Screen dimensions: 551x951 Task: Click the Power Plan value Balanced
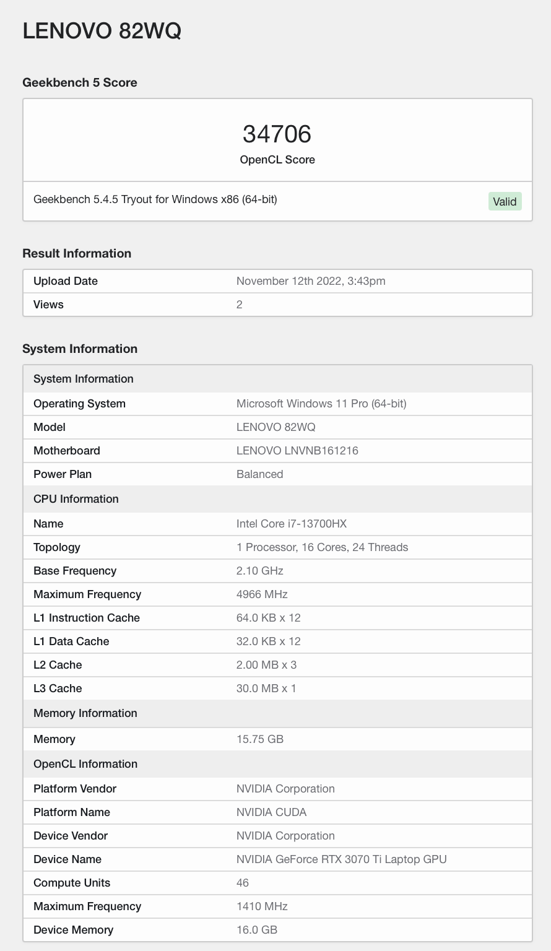(260, 474)
